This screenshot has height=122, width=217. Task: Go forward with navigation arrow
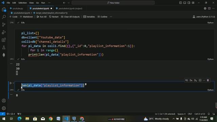(68, 3)
